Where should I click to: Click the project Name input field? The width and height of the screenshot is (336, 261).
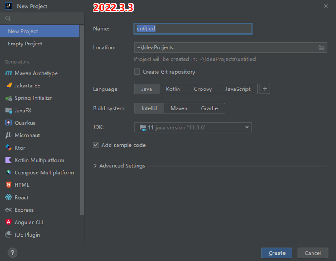pyautogui.click(x=193, y=28)
